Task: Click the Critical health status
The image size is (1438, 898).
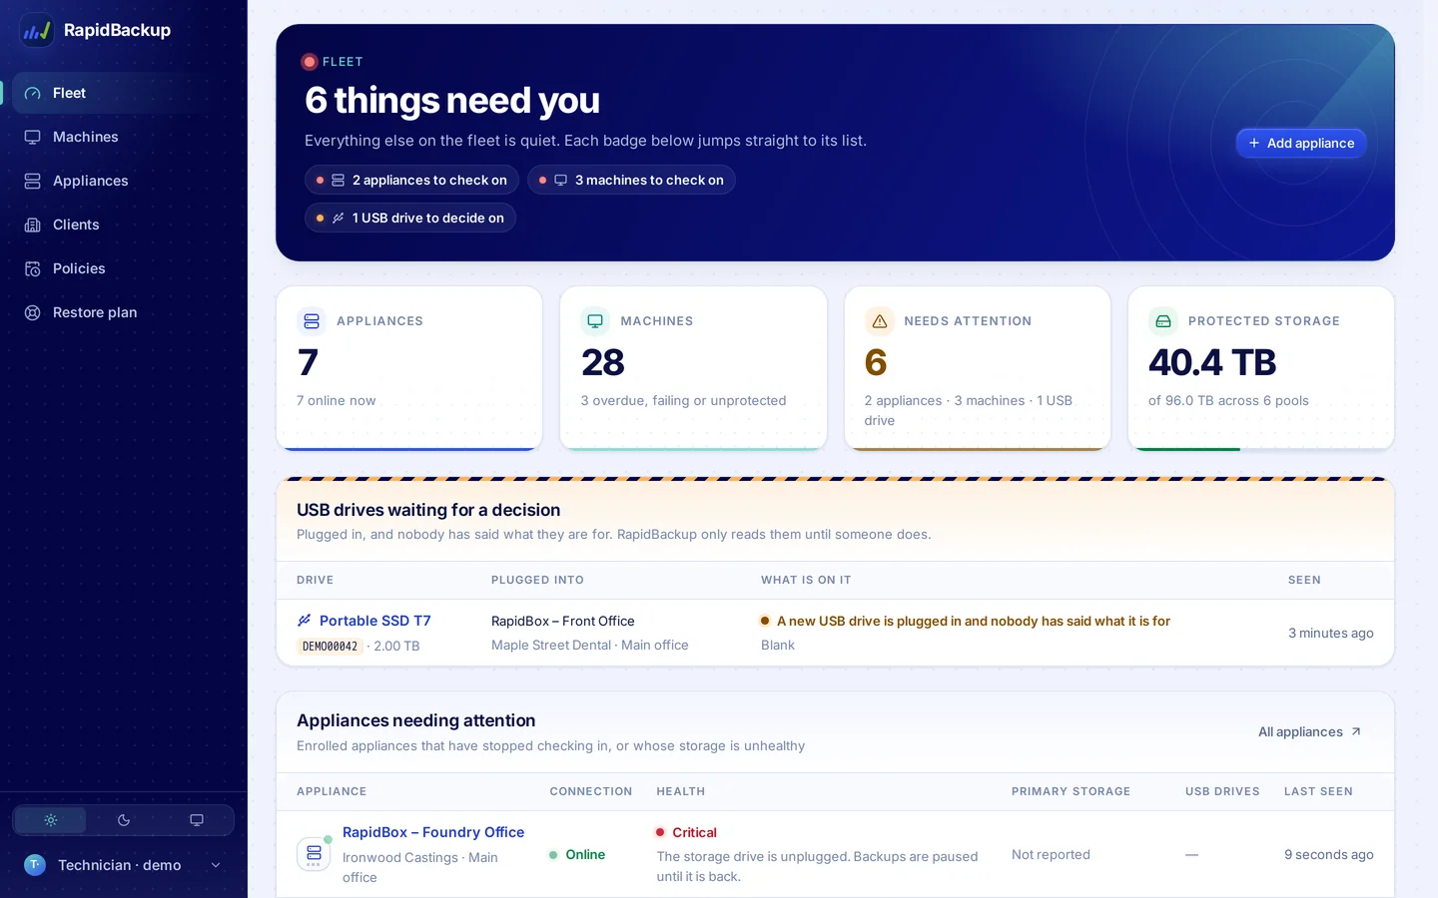Action: click(686, 832)
